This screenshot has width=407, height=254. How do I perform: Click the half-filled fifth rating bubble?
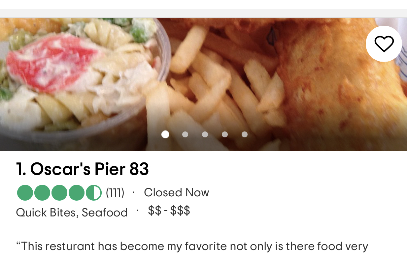(x=94, y=193)
